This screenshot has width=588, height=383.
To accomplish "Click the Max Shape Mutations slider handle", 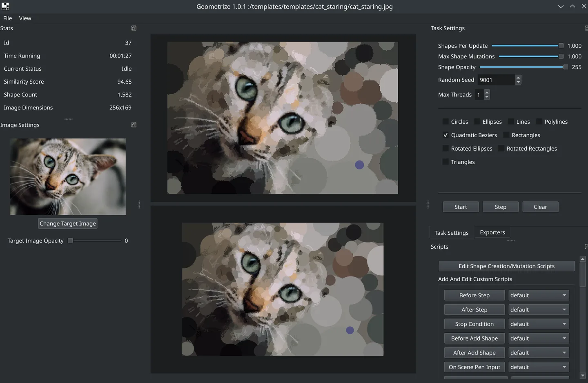I will (x=561, y=56).
